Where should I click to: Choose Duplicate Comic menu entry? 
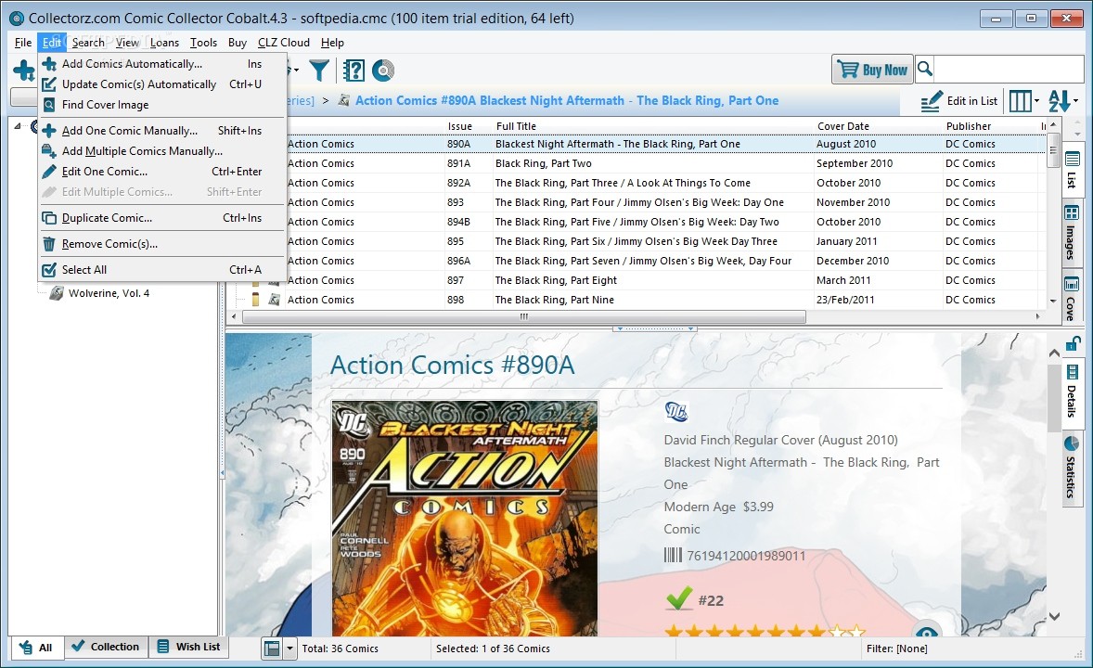point(161,217)
